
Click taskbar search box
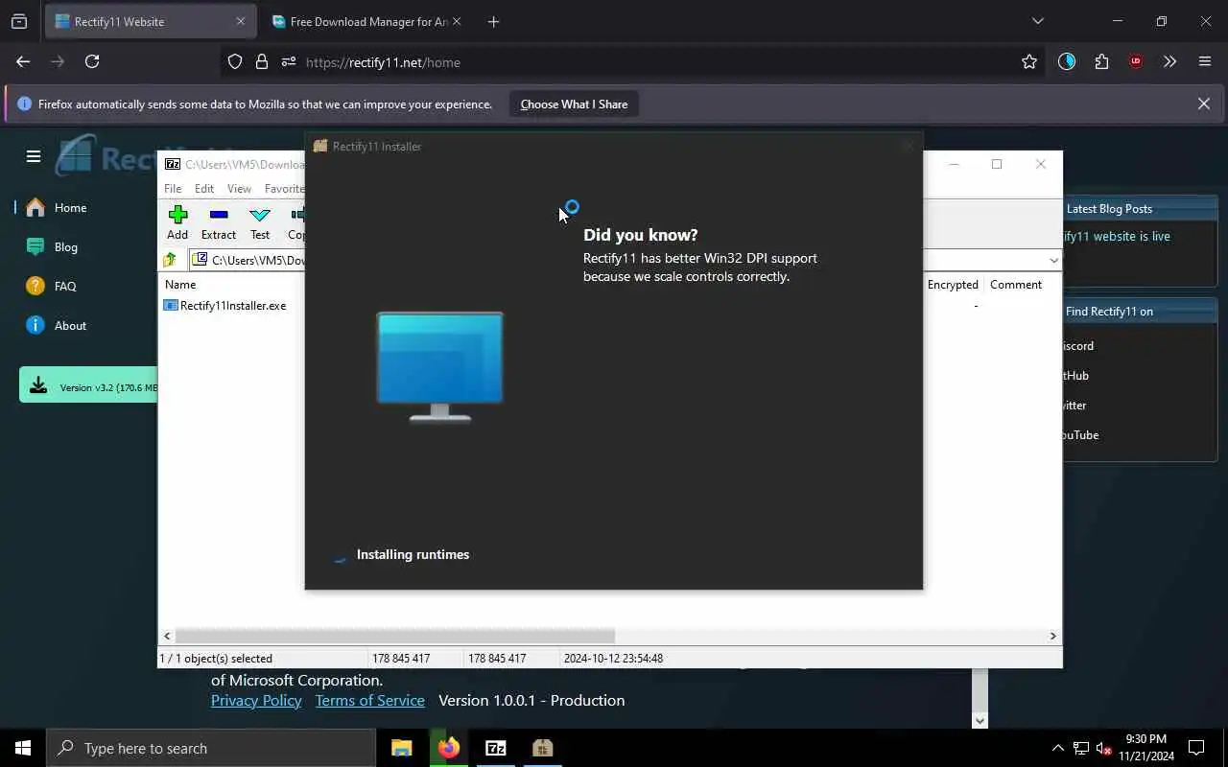click(x=211, y=748)
